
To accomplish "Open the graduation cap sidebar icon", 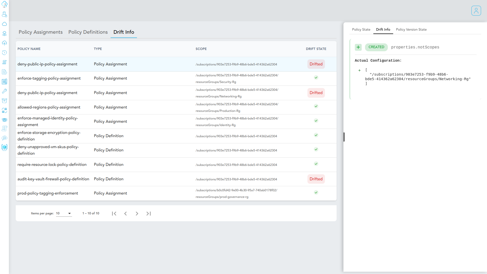I will (4, 120).
